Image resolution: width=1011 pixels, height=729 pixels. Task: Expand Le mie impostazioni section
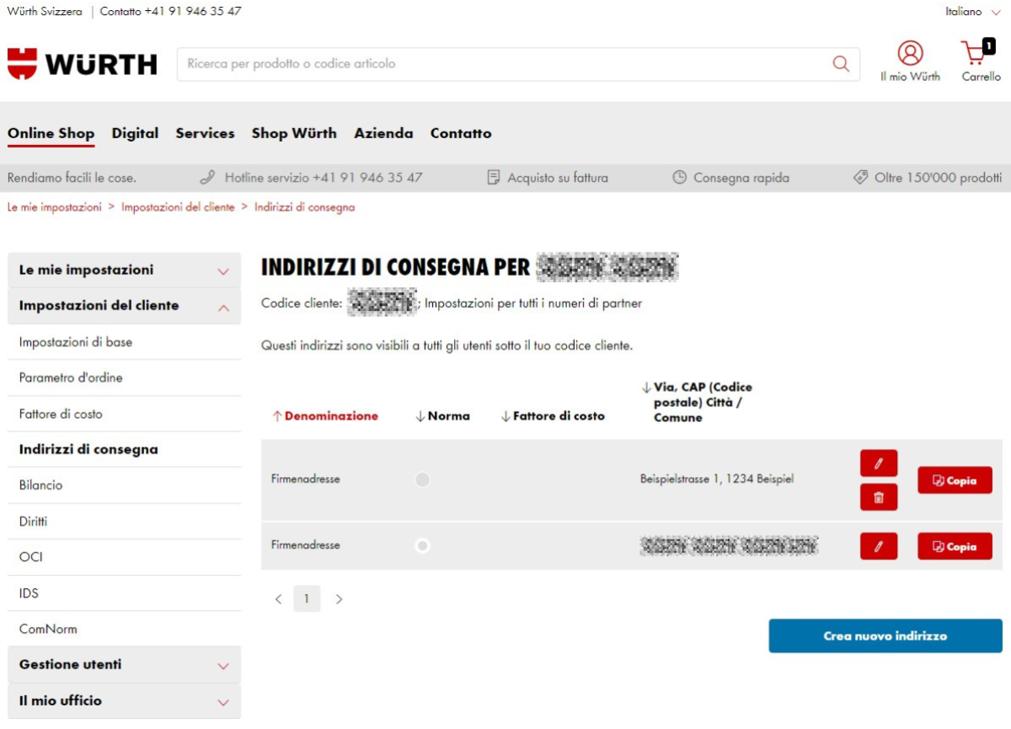(x=124, y=271)
